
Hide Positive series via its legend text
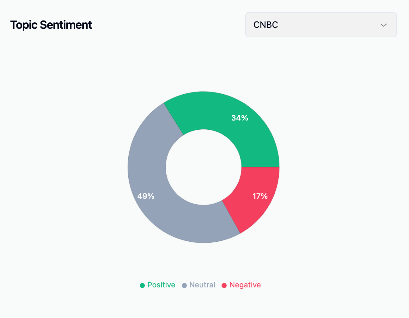pyautogui.click(x=161, y=285)
